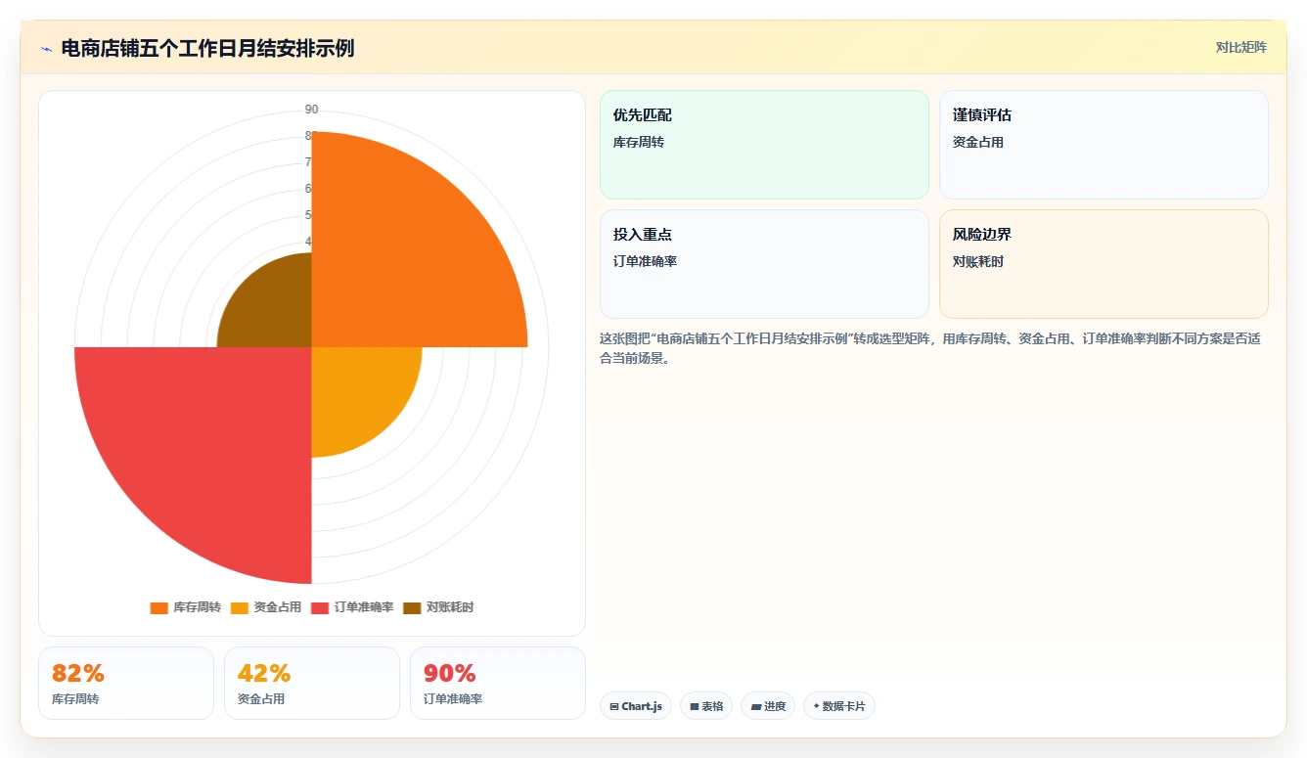Select the 90% 订单准确率 stat card
The width and height of the screenshot is (1307, 758).
(x=498, y=683)
